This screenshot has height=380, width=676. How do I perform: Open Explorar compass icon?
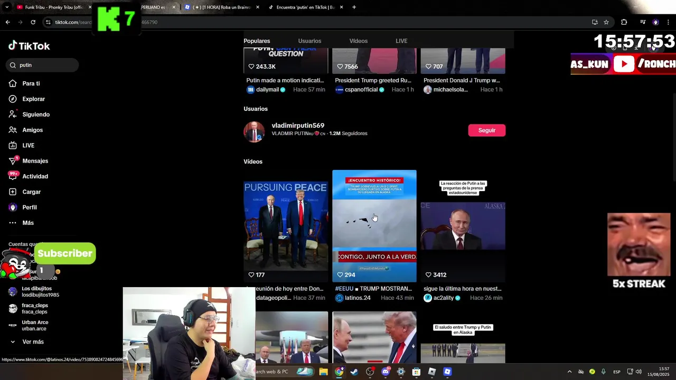13,99
